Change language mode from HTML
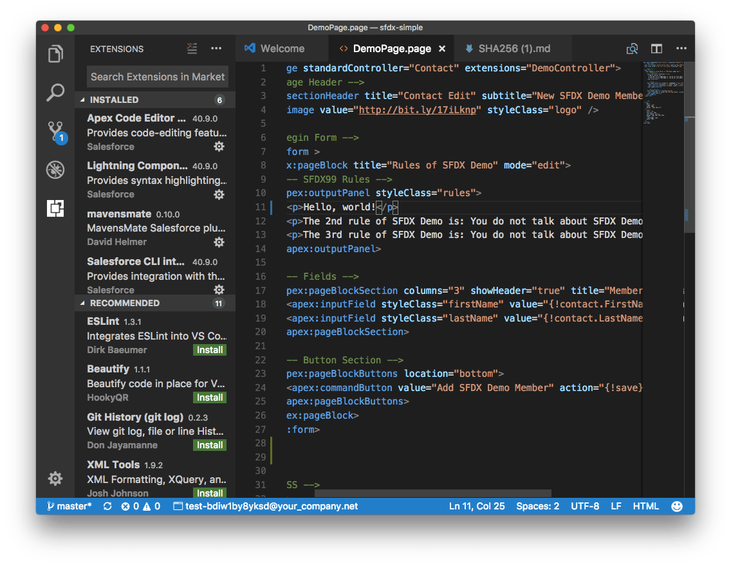The width and height of the screenshot is (731, 566). [x=645, y=506]
